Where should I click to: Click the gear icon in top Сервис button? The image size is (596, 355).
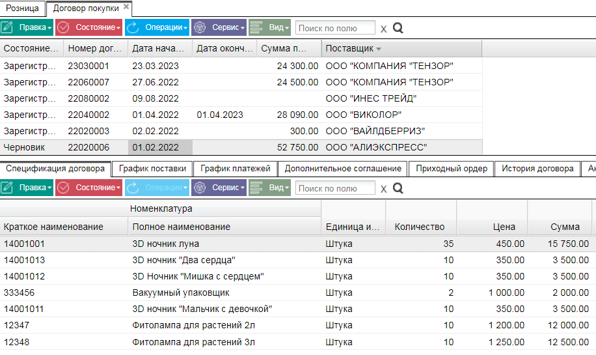click(200, 27)
